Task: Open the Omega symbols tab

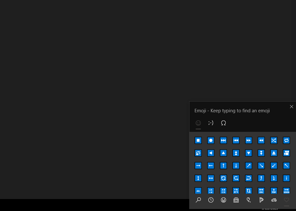Action: (223, 123)
